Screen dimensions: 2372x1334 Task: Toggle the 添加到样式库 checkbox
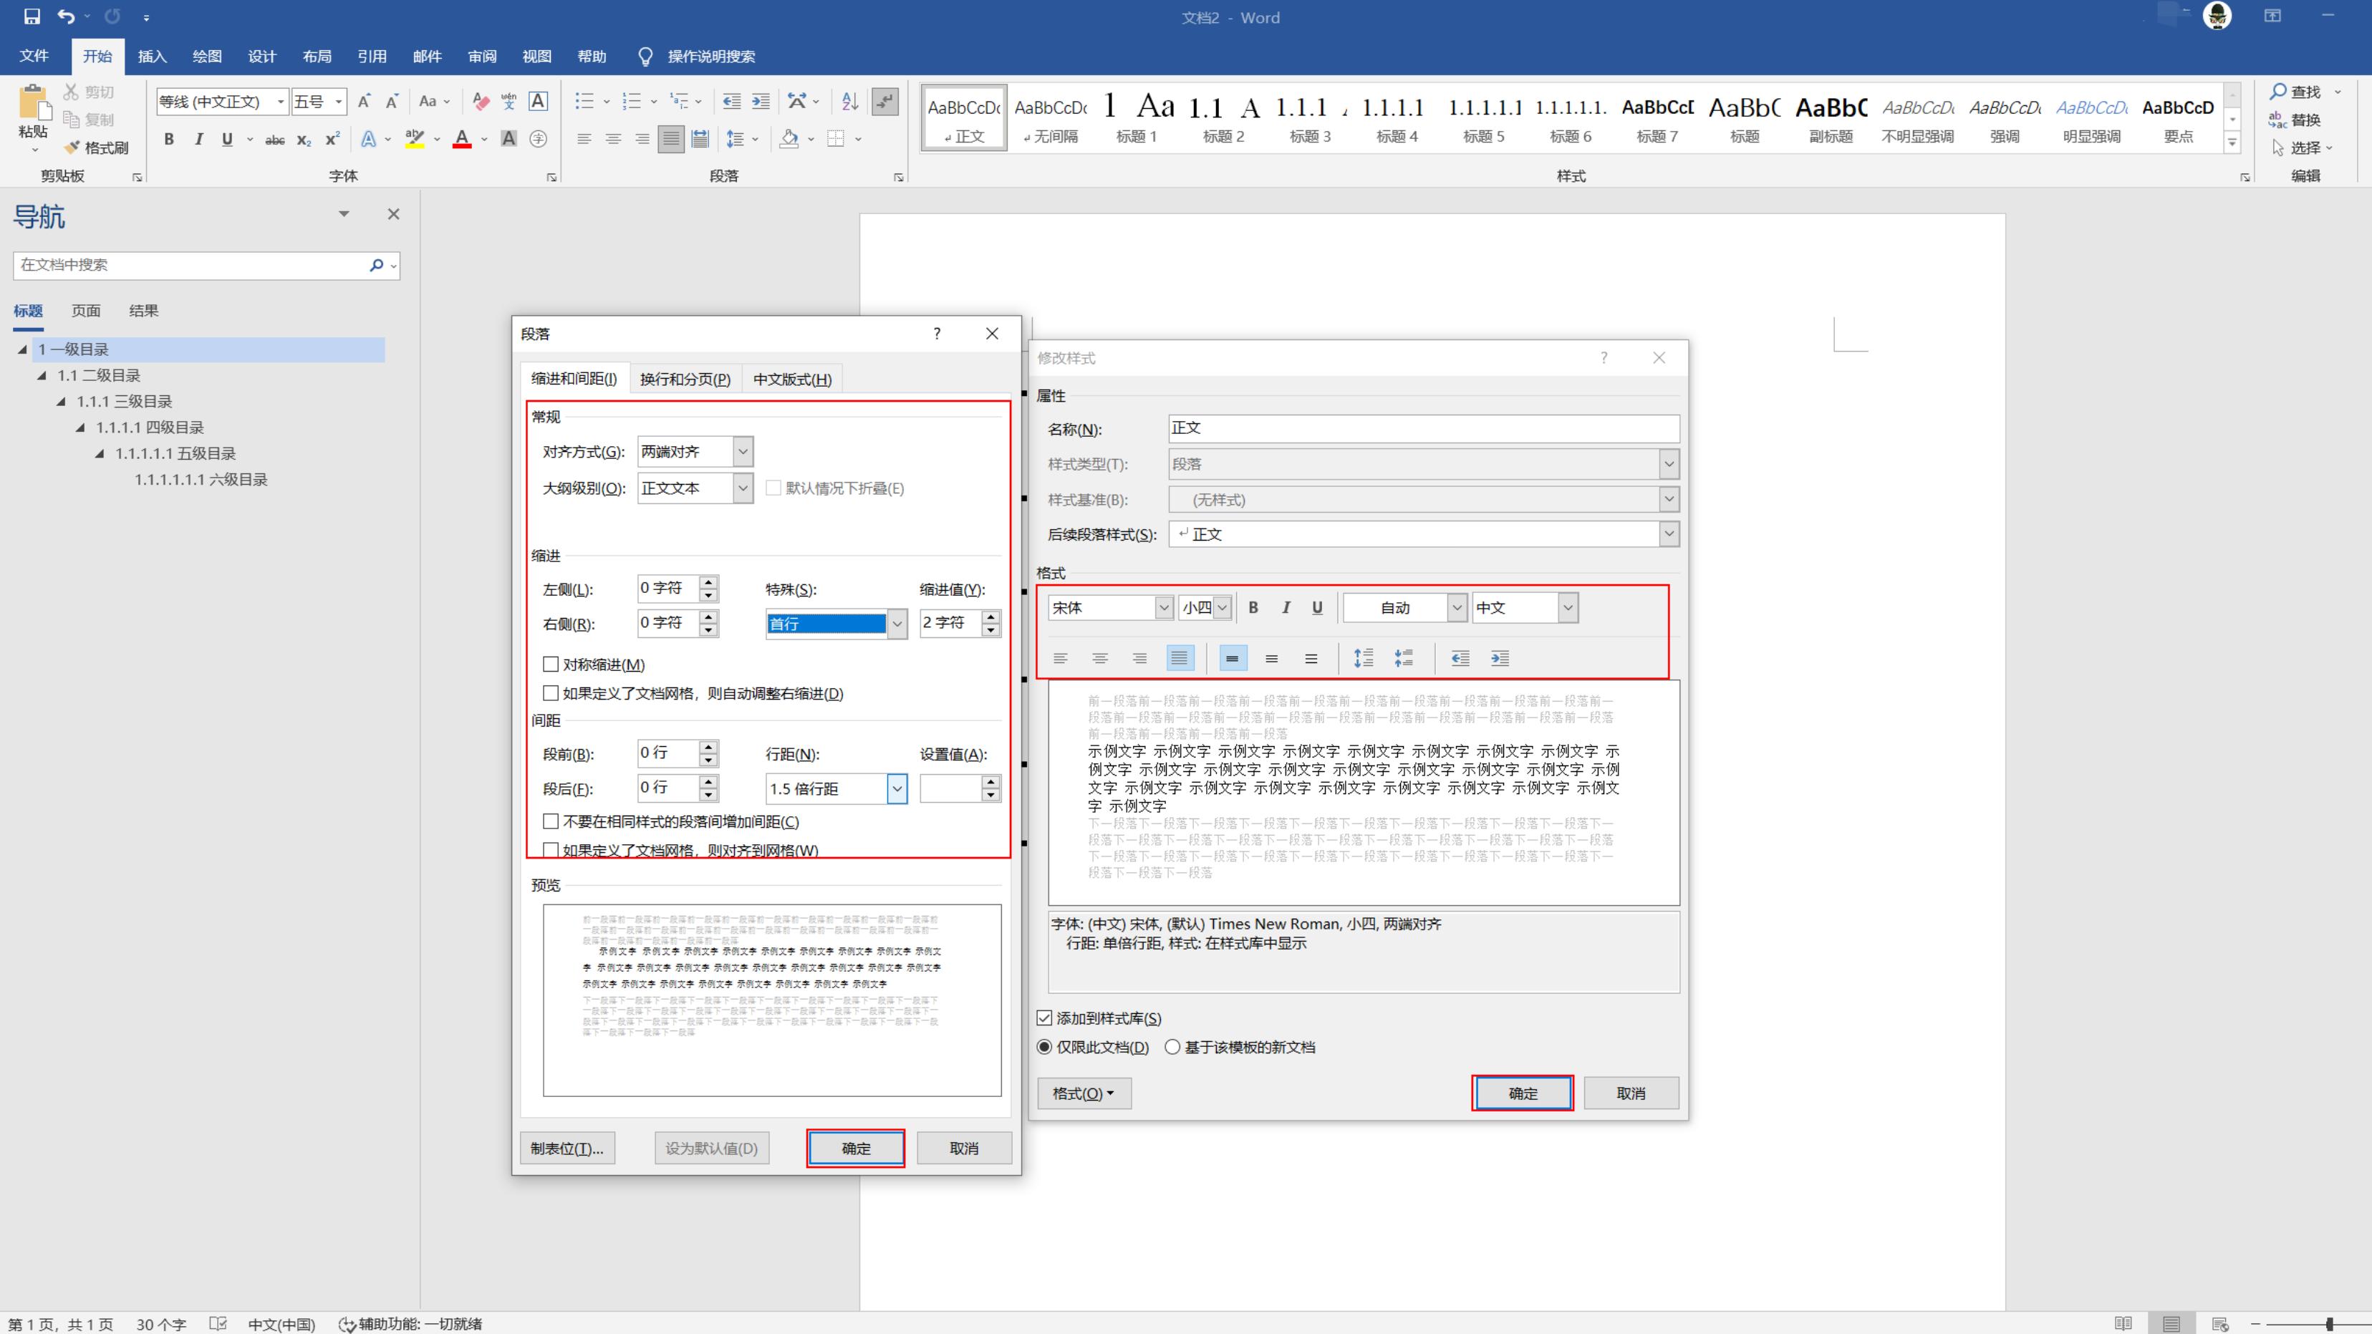point(1044,1018)
